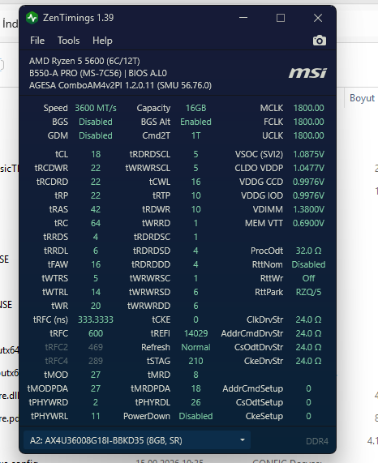Image resolution: width=378 pixels, height=463 pixels.
Task: Open the File menu
Action: point(37,41)
